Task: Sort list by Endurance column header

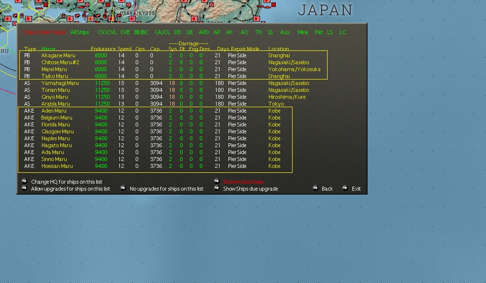Action: 103,49
